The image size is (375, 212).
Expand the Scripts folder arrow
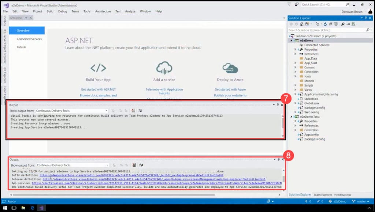coord(296,85)
